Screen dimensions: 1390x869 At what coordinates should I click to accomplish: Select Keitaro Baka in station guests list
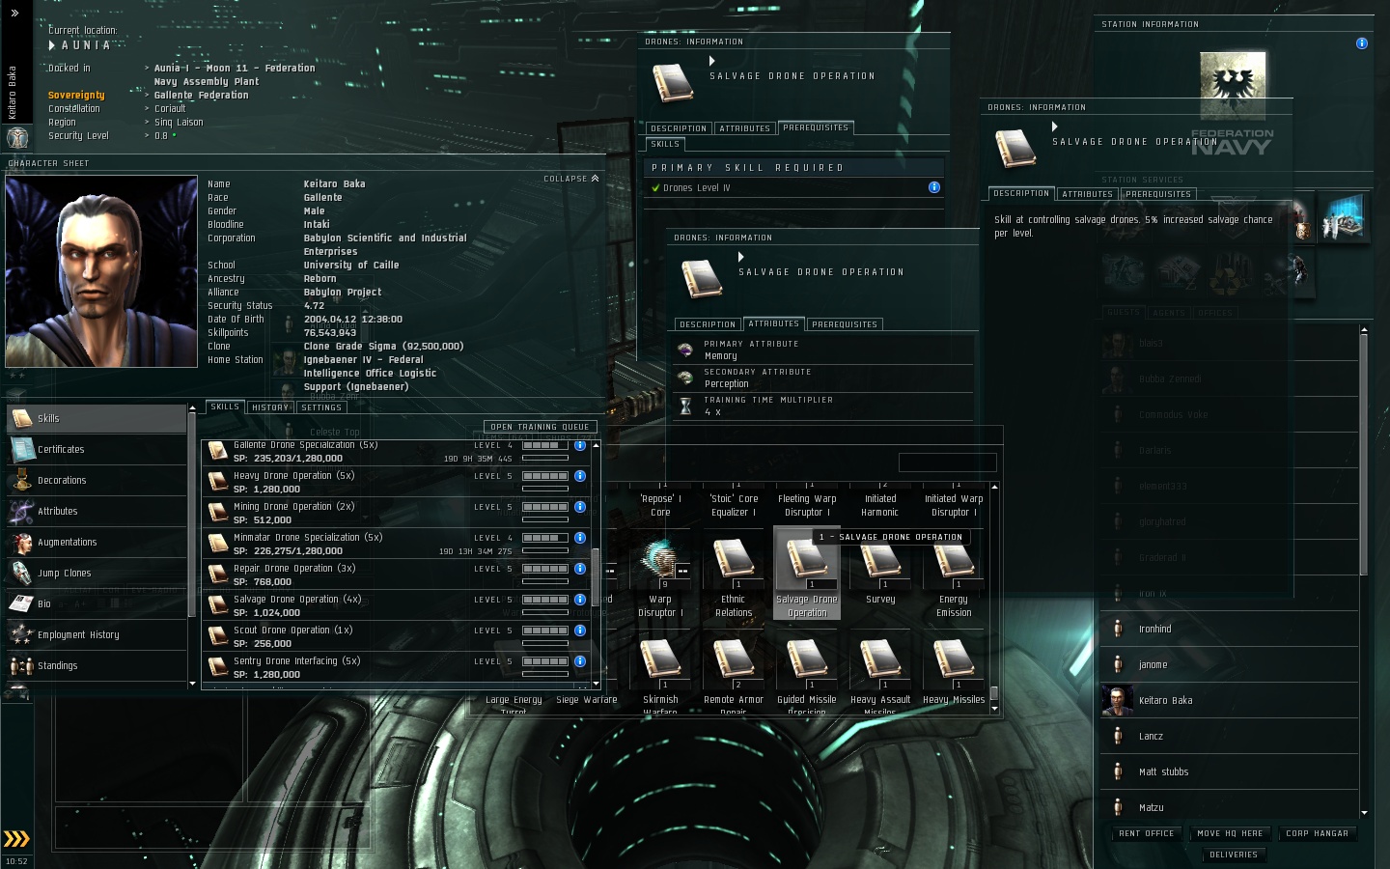tap(1230, 700)
